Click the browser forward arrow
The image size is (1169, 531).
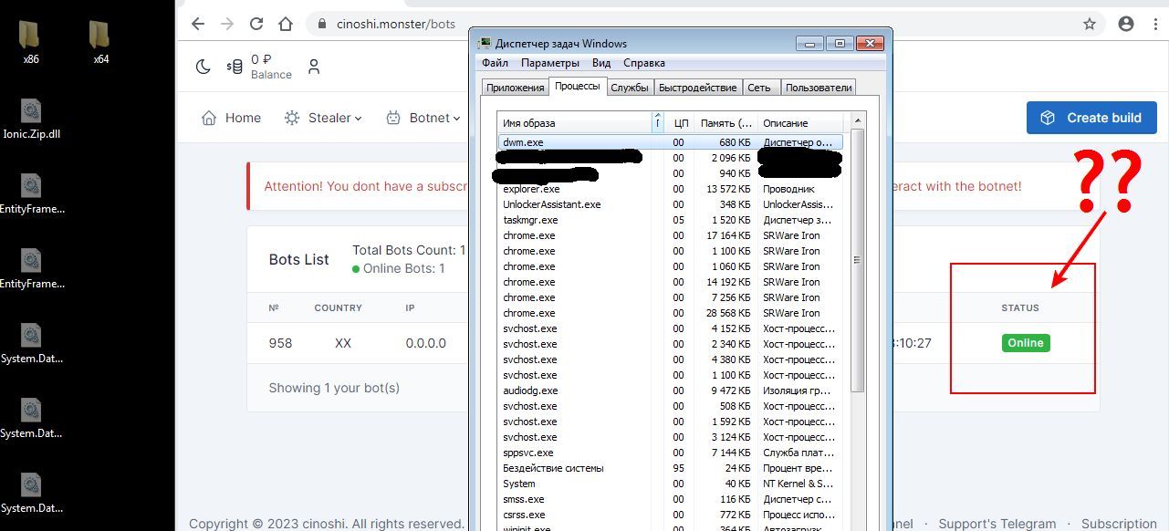pyautogui.click(x=227, y=25)
